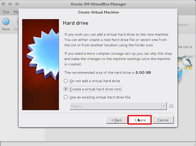Minimize the VirtualBox Manager window

tap(10, 3)
